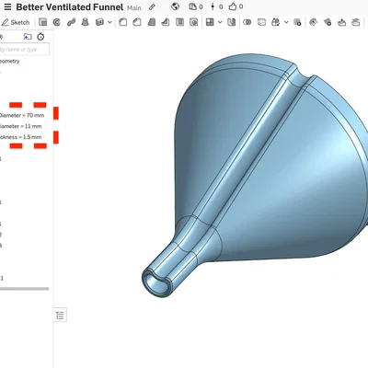Viewport: 368px width, 368px height.
Task: Select the Replace face tool
Action: [356, 22]
